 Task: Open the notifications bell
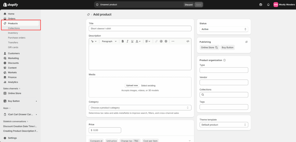pos(268,5)
